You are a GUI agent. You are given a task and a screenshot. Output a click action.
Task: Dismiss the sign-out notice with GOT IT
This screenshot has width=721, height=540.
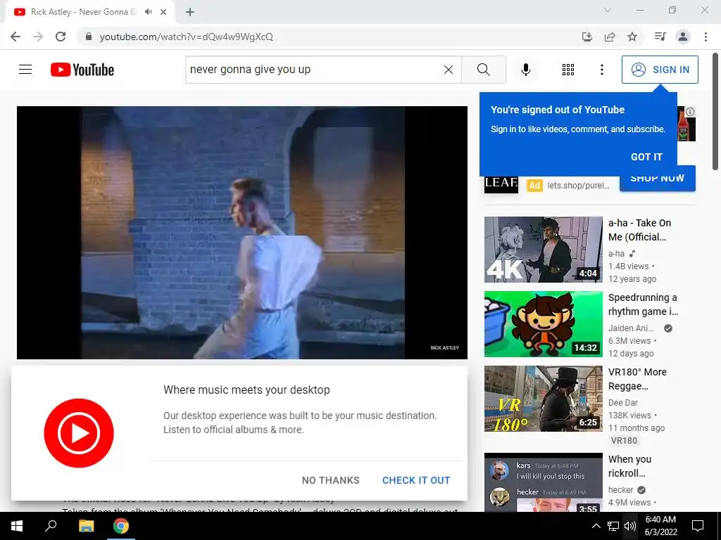click(x=646, y=157)
